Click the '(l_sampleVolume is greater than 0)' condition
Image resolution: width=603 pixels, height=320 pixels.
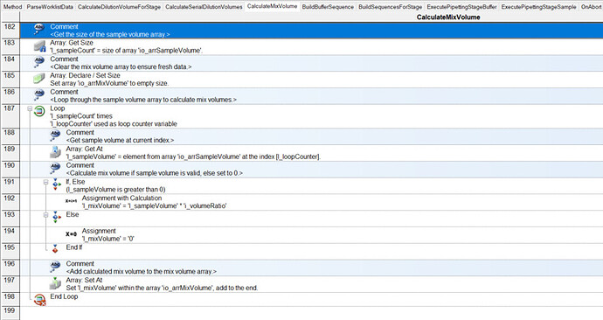click(x=115, y=189)
